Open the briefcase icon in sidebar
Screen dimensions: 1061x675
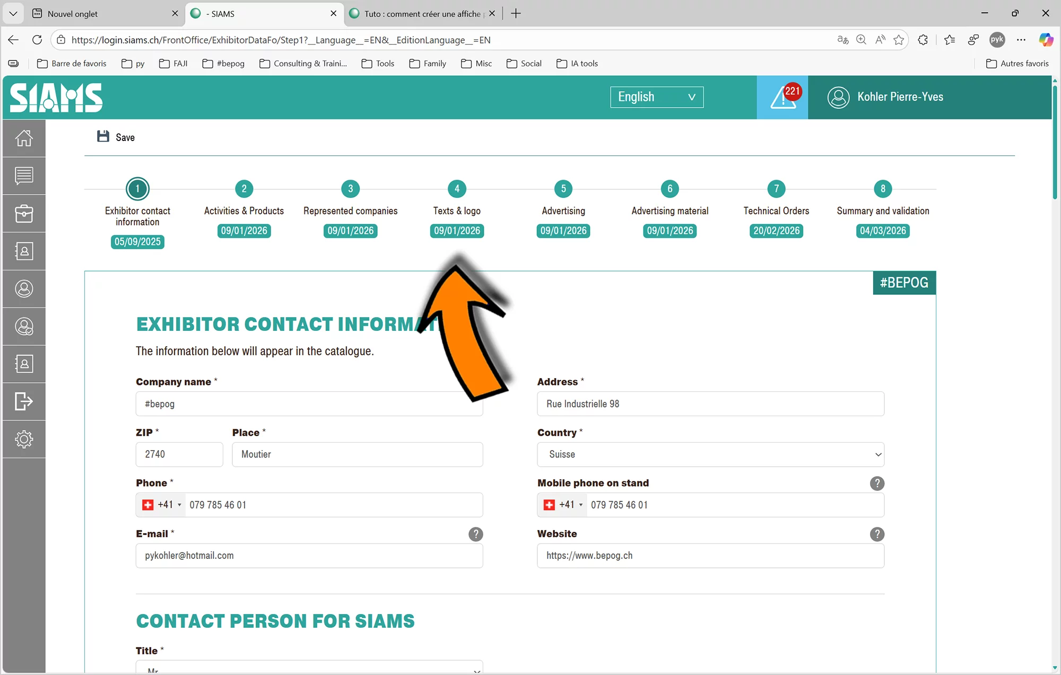point(24,214)
